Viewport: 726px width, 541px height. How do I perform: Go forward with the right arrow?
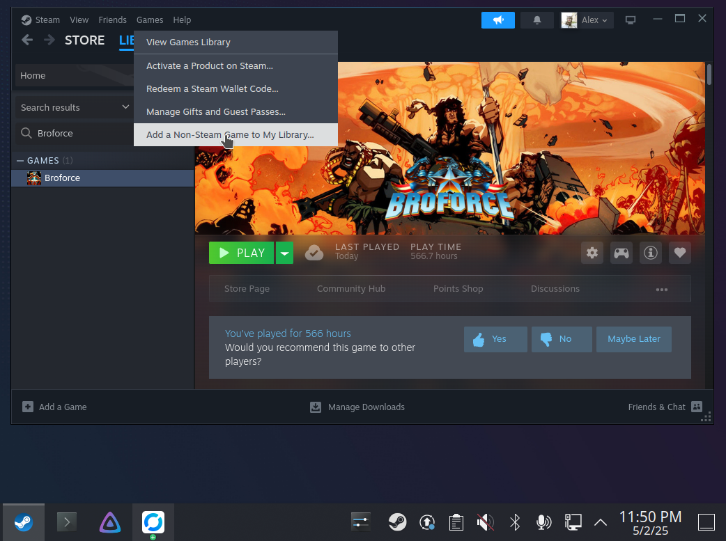point(49,40)
